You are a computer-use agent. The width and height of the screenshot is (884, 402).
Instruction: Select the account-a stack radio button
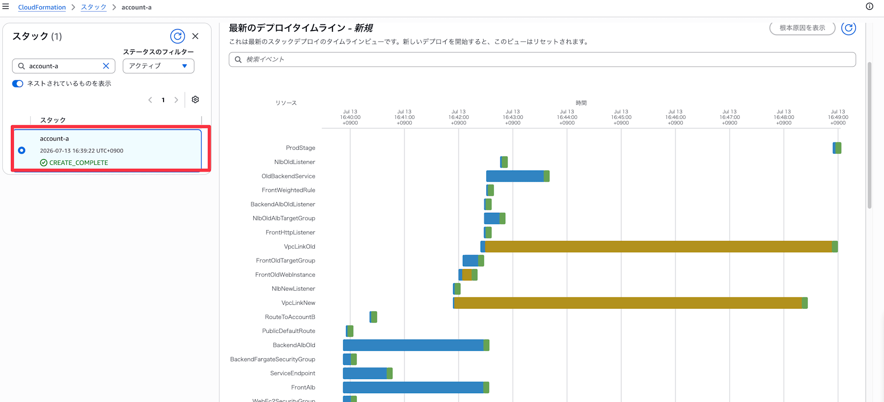(22, 150)
